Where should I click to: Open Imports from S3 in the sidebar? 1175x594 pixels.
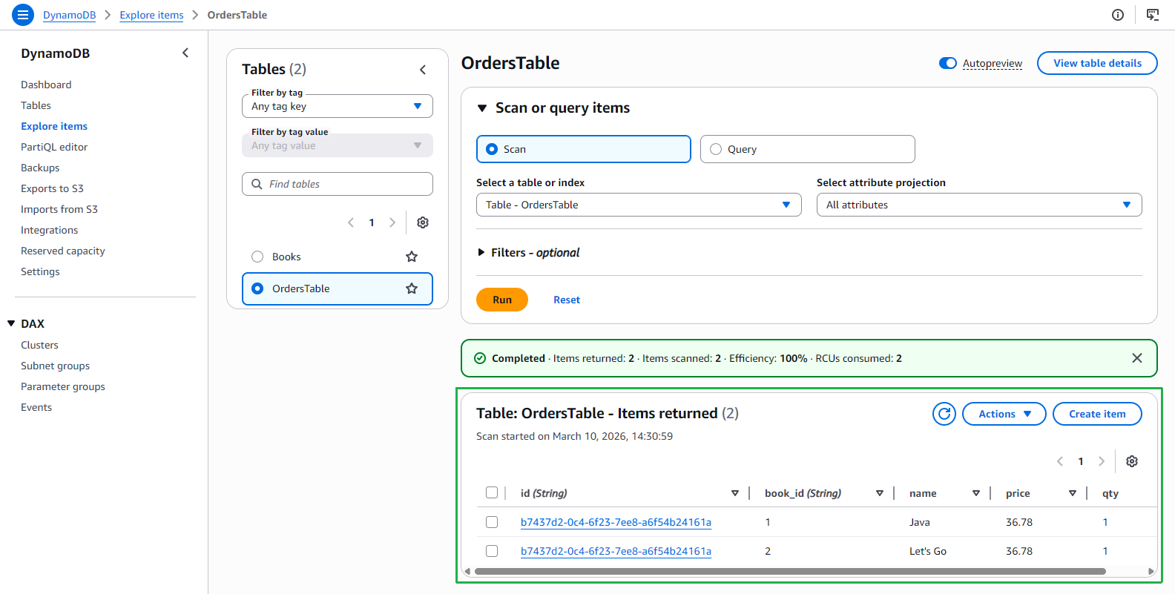[x=59, y=209]
